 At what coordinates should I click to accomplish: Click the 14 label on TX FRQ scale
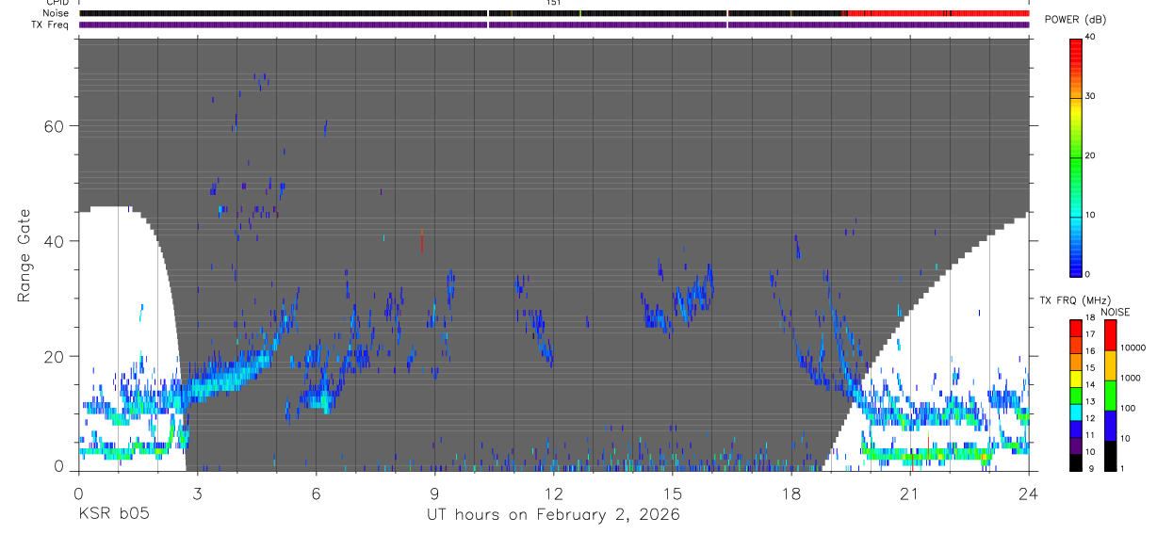(1089, 384)
